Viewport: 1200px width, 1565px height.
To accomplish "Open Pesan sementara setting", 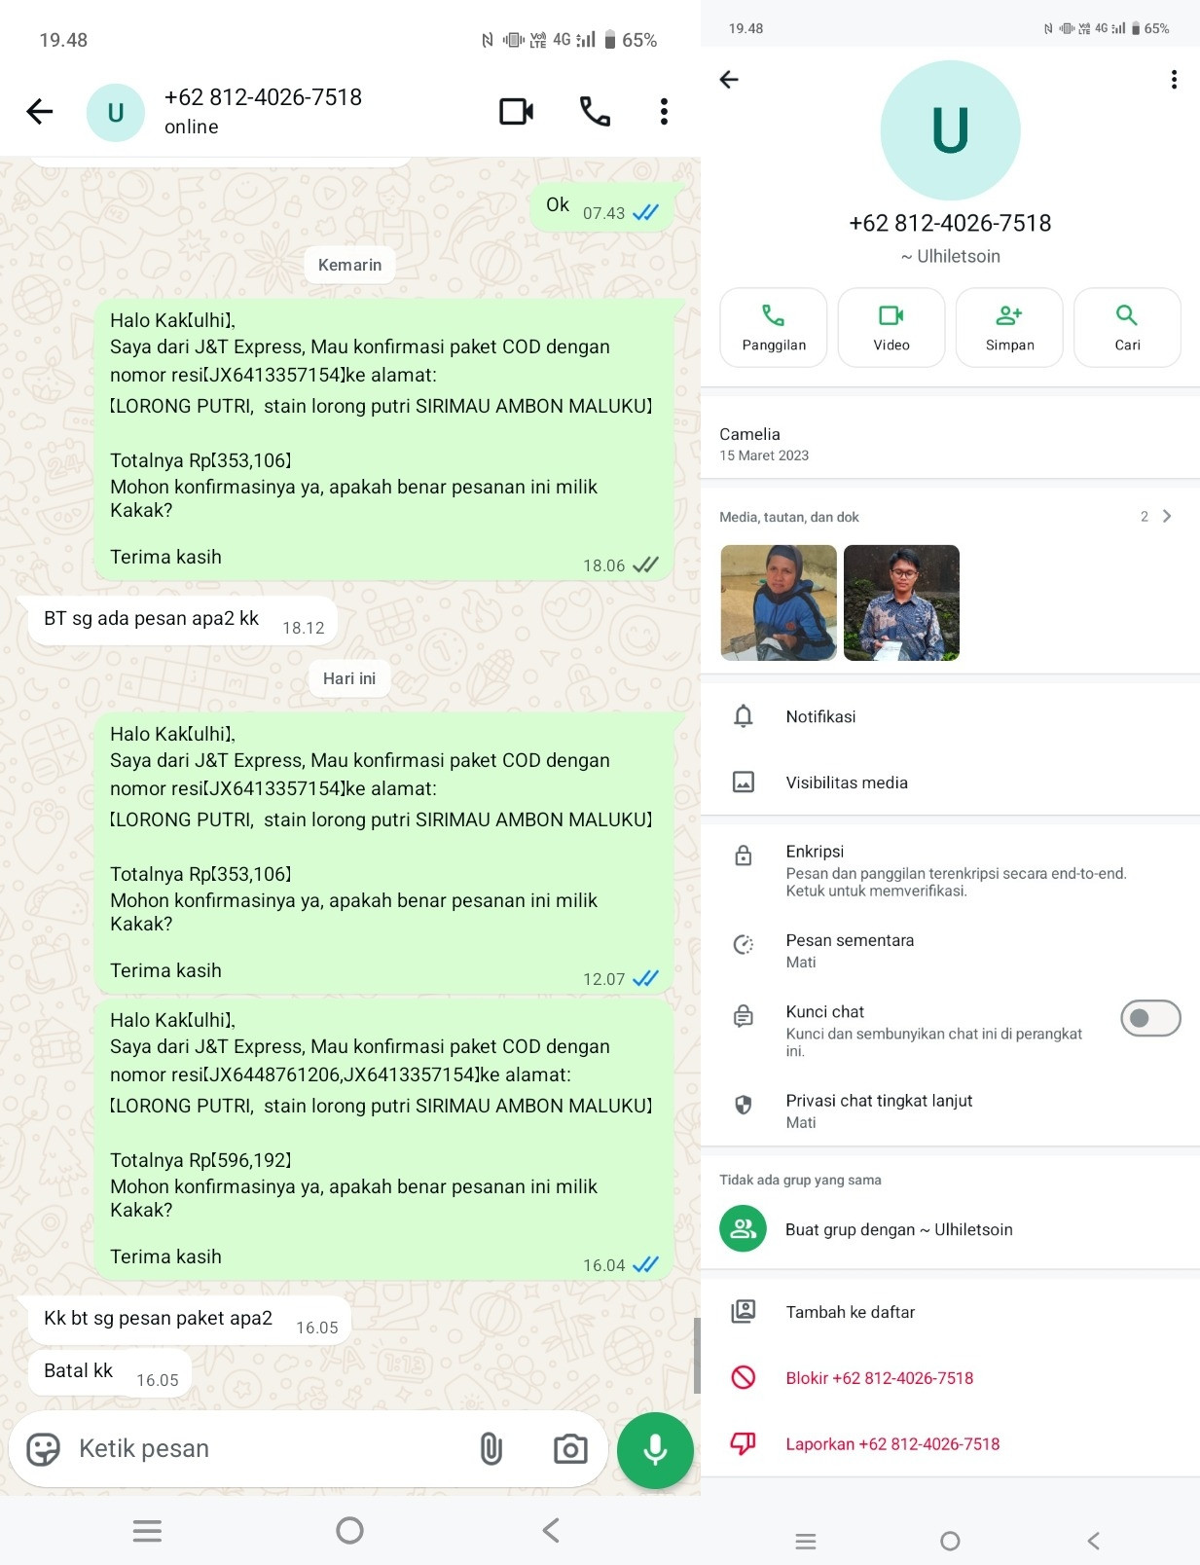I will (x=950, y=950).
